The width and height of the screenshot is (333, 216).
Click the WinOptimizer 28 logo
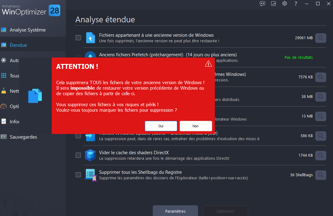click(x=31, y=10)
